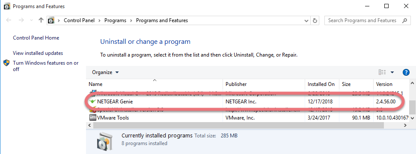This screenshot has width=416, height=154.
Task: Click the Refresh icon beside address bar
Action: coord(315,20)
